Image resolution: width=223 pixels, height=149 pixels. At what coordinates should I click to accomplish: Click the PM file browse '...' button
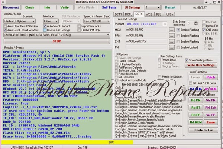point(172,47)
